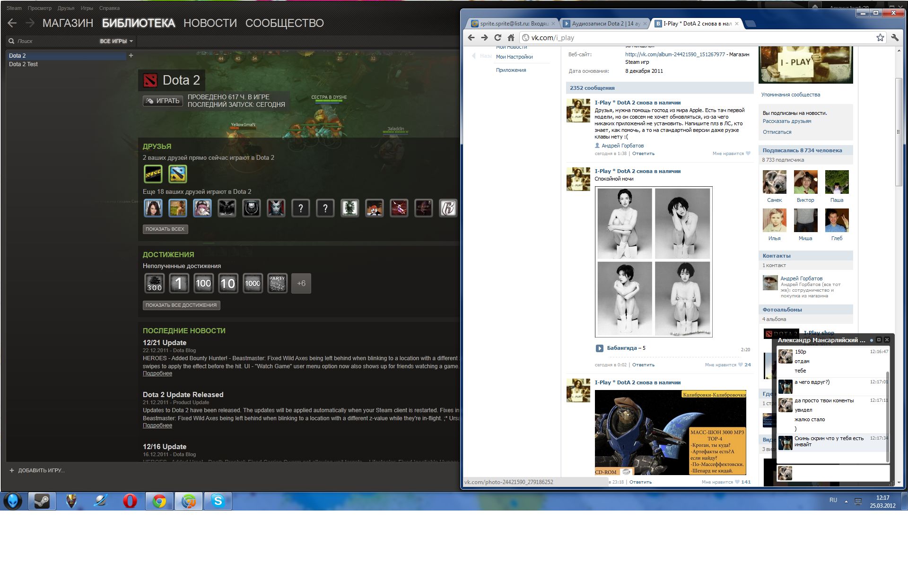The height and width of the screenshot is (572, 908).
Task: Reload the vk.com page
Action: tap(498, 38)
